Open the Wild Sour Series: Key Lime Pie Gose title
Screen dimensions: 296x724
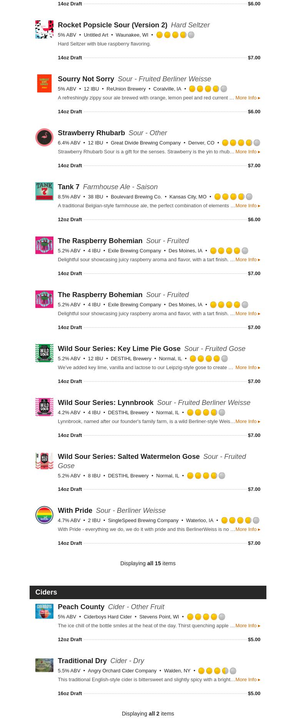(x=119, y=349)
